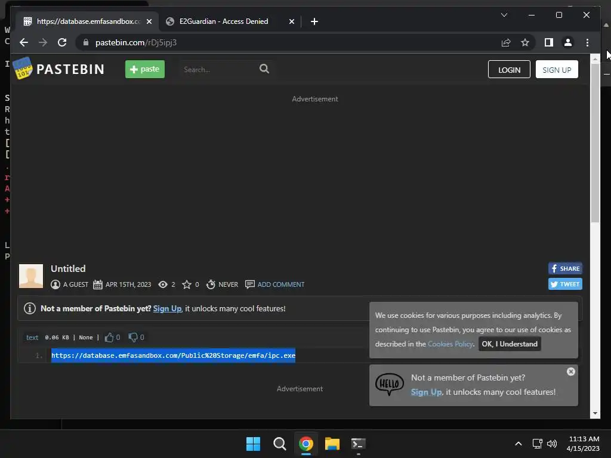The image size is (611, 458).
Task: Open File Explorer from taskbar
Action: pyautogui.click(x=332, y=444)
